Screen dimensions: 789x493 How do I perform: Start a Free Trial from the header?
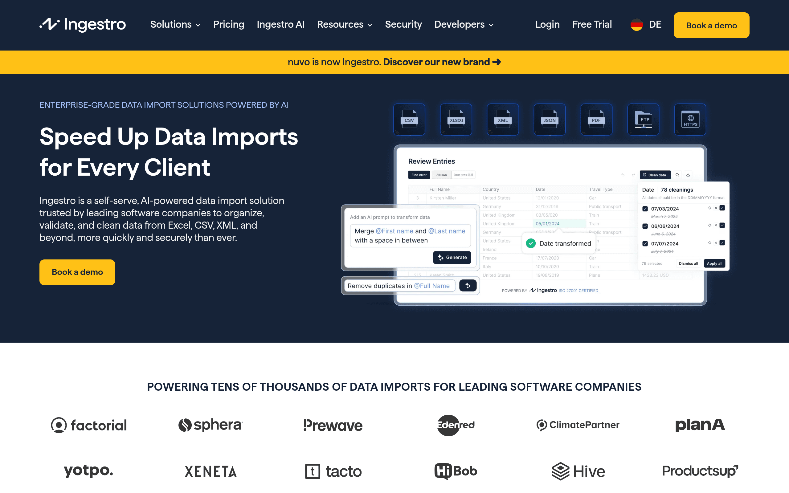click(592, 24)
